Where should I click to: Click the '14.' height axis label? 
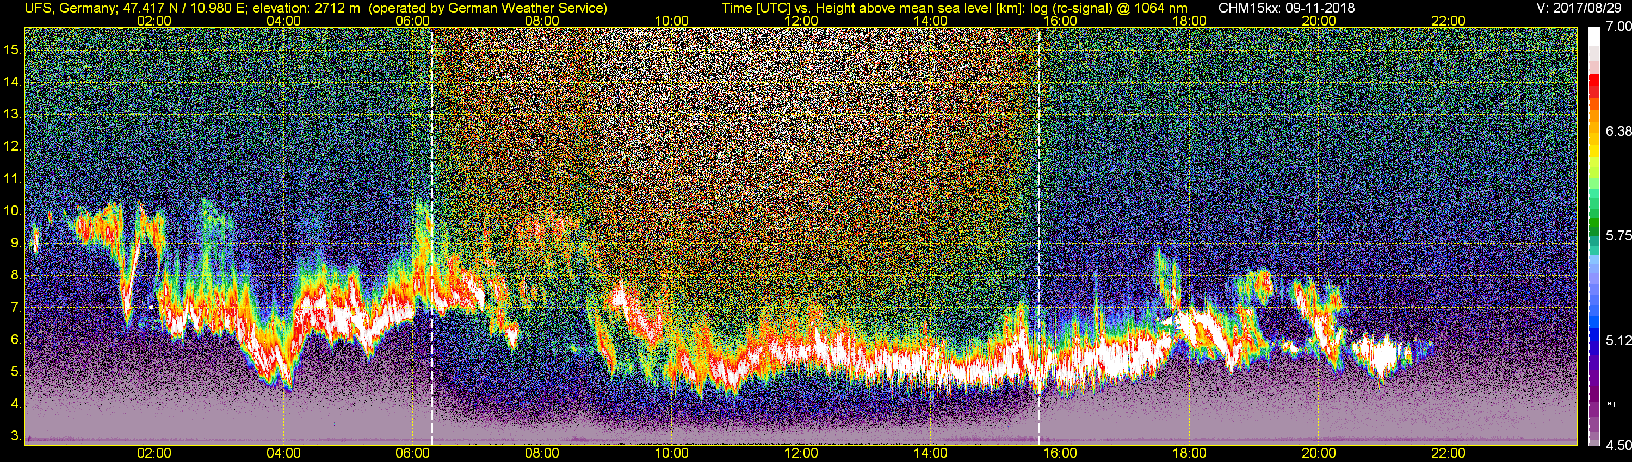coord(13,82)
